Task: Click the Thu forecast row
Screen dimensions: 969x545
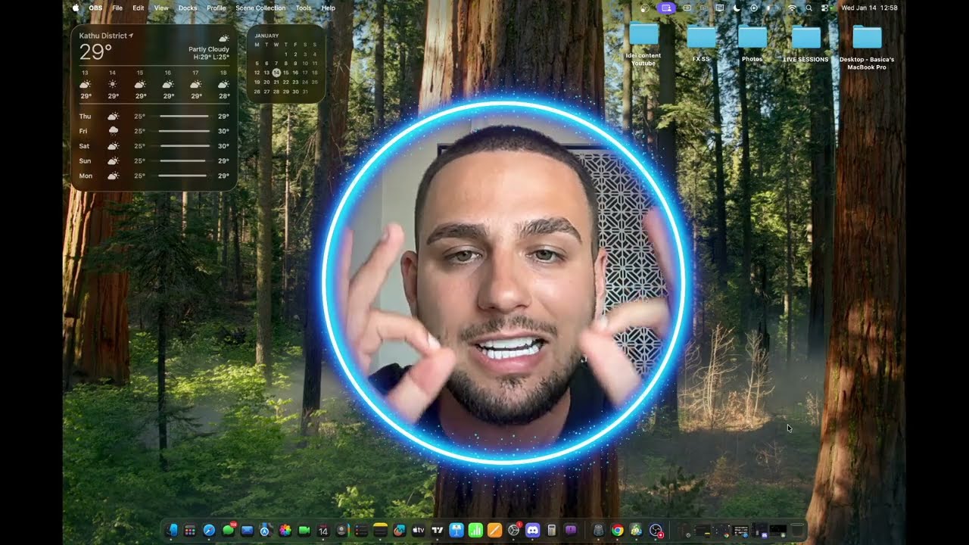Action: click(x=154, y=116)
